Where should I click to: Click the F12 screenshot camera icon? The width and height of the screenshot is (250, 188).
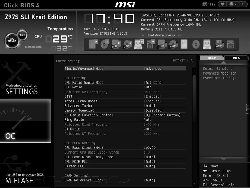pyautogui.click(x=205, y=4)
